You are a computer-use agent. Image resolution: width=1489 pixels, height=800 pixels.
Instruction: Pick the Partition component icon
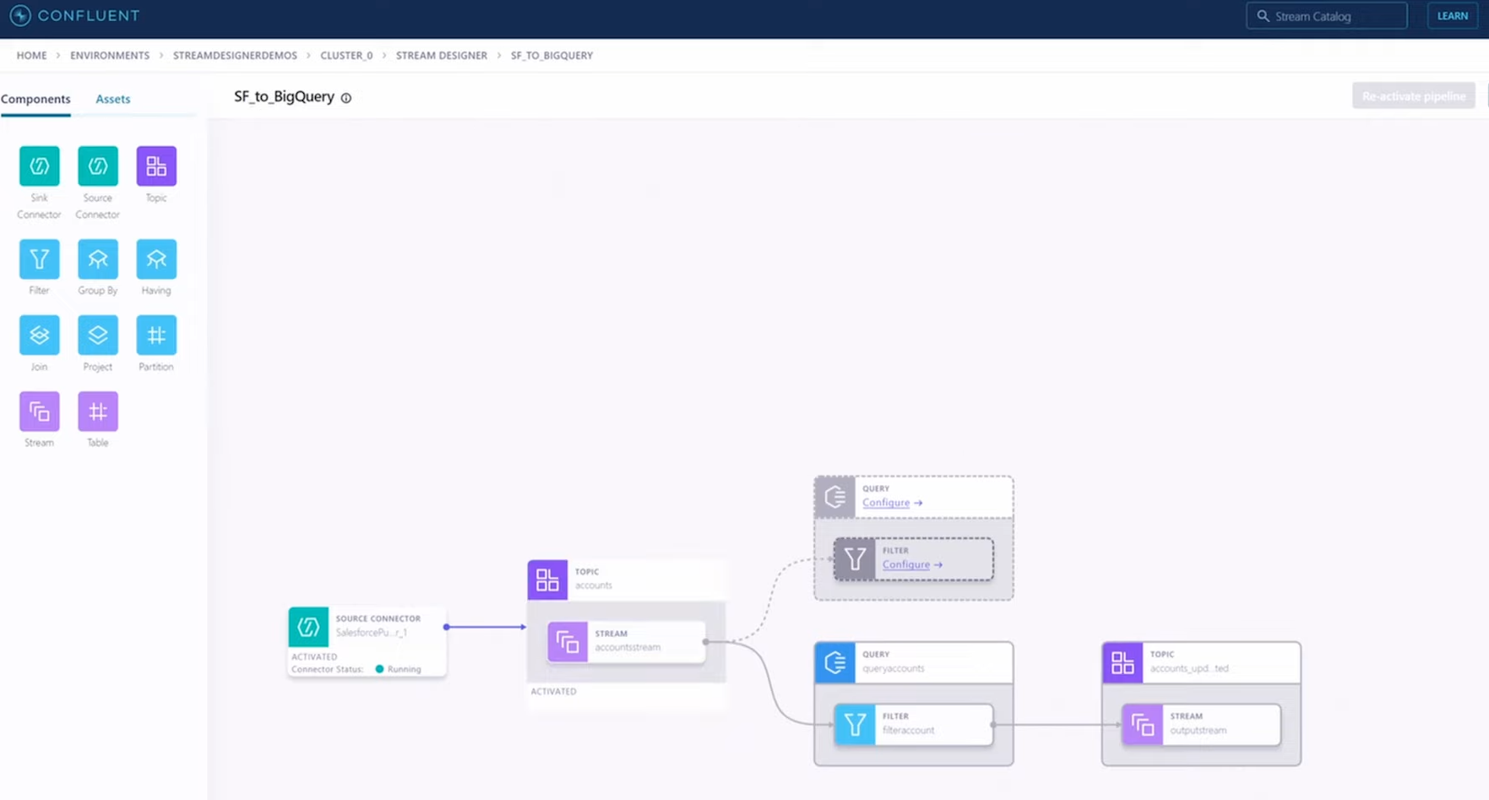(156, 335)
